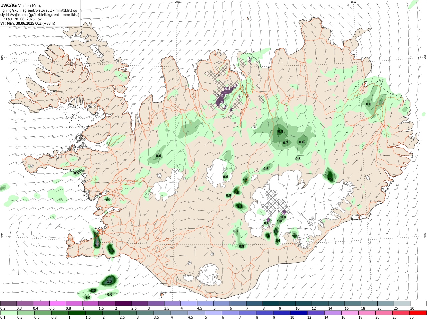Select the palest green 0.1 rain swatch
This screenshot has height=320, width=427.
tap(9, 313)
